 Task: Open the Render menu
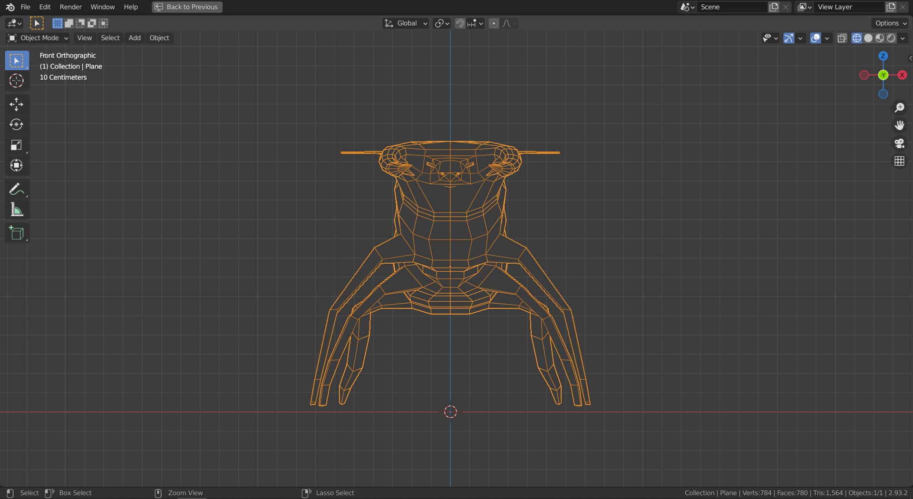(71, 7)
